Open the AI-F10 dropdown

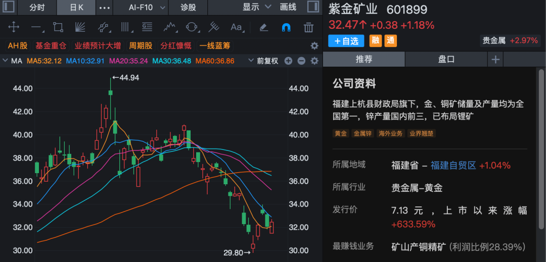coord(146,8)
